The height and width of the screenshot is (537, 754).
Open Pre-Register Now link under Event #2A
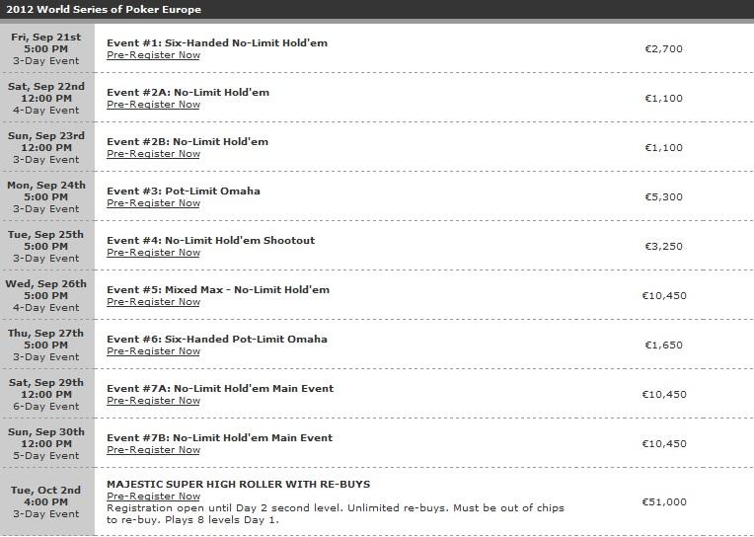153,105
